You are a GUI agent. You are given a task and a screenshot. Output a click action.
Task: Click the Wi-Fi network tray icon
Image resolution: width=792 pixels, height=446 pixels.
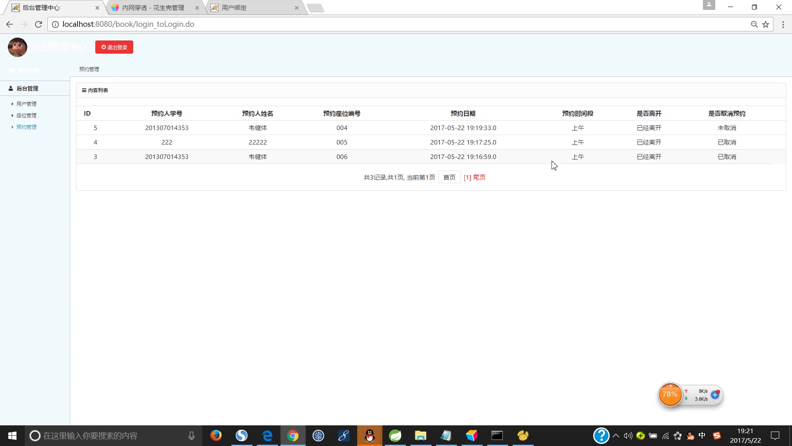665,436
